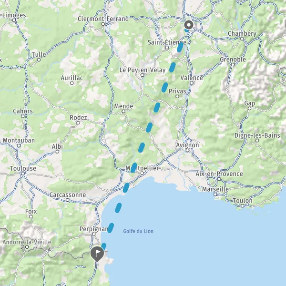
Task: Click the Avignon city marker
Action: 187,150
